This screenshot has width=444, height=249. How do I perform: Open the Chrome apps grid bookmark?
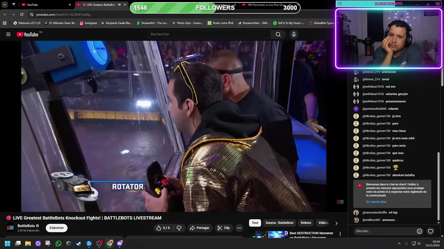pyautogui.click(x=5, y=23)
